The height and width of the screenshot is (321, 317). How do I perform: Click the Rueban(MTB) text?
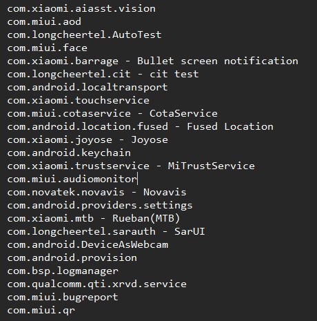coord(146,219)
